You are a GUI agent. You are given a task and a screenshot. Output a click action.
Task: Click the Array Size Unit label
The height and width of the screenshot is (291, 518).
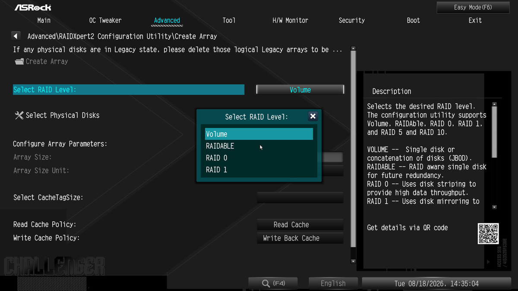click(x=41, y=170)
